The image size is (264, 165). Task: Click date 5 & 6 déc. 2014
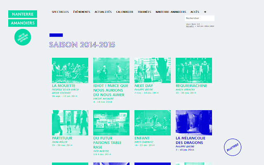(x=102, y=154)
